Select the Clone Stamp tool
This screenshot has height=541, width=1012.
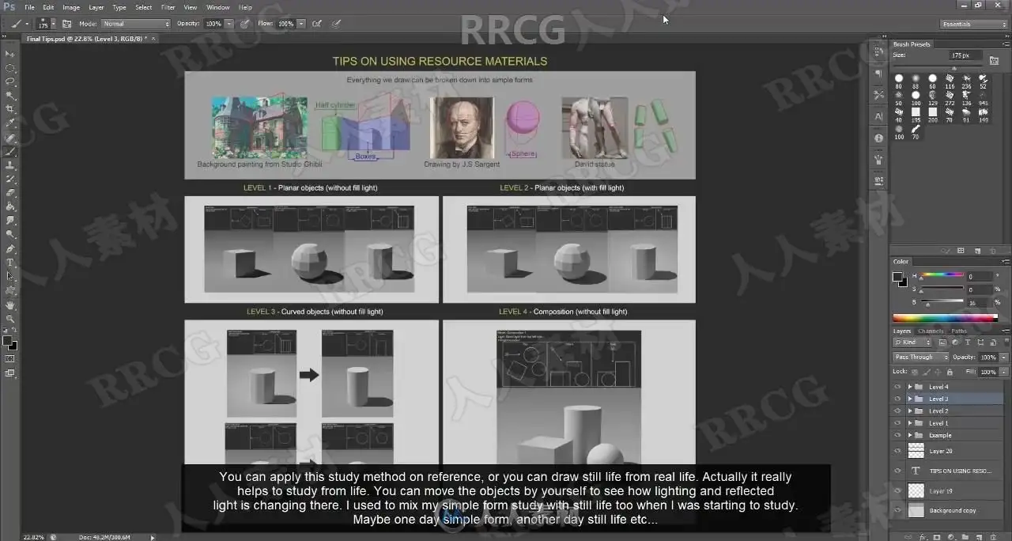[x=10, y=165]
